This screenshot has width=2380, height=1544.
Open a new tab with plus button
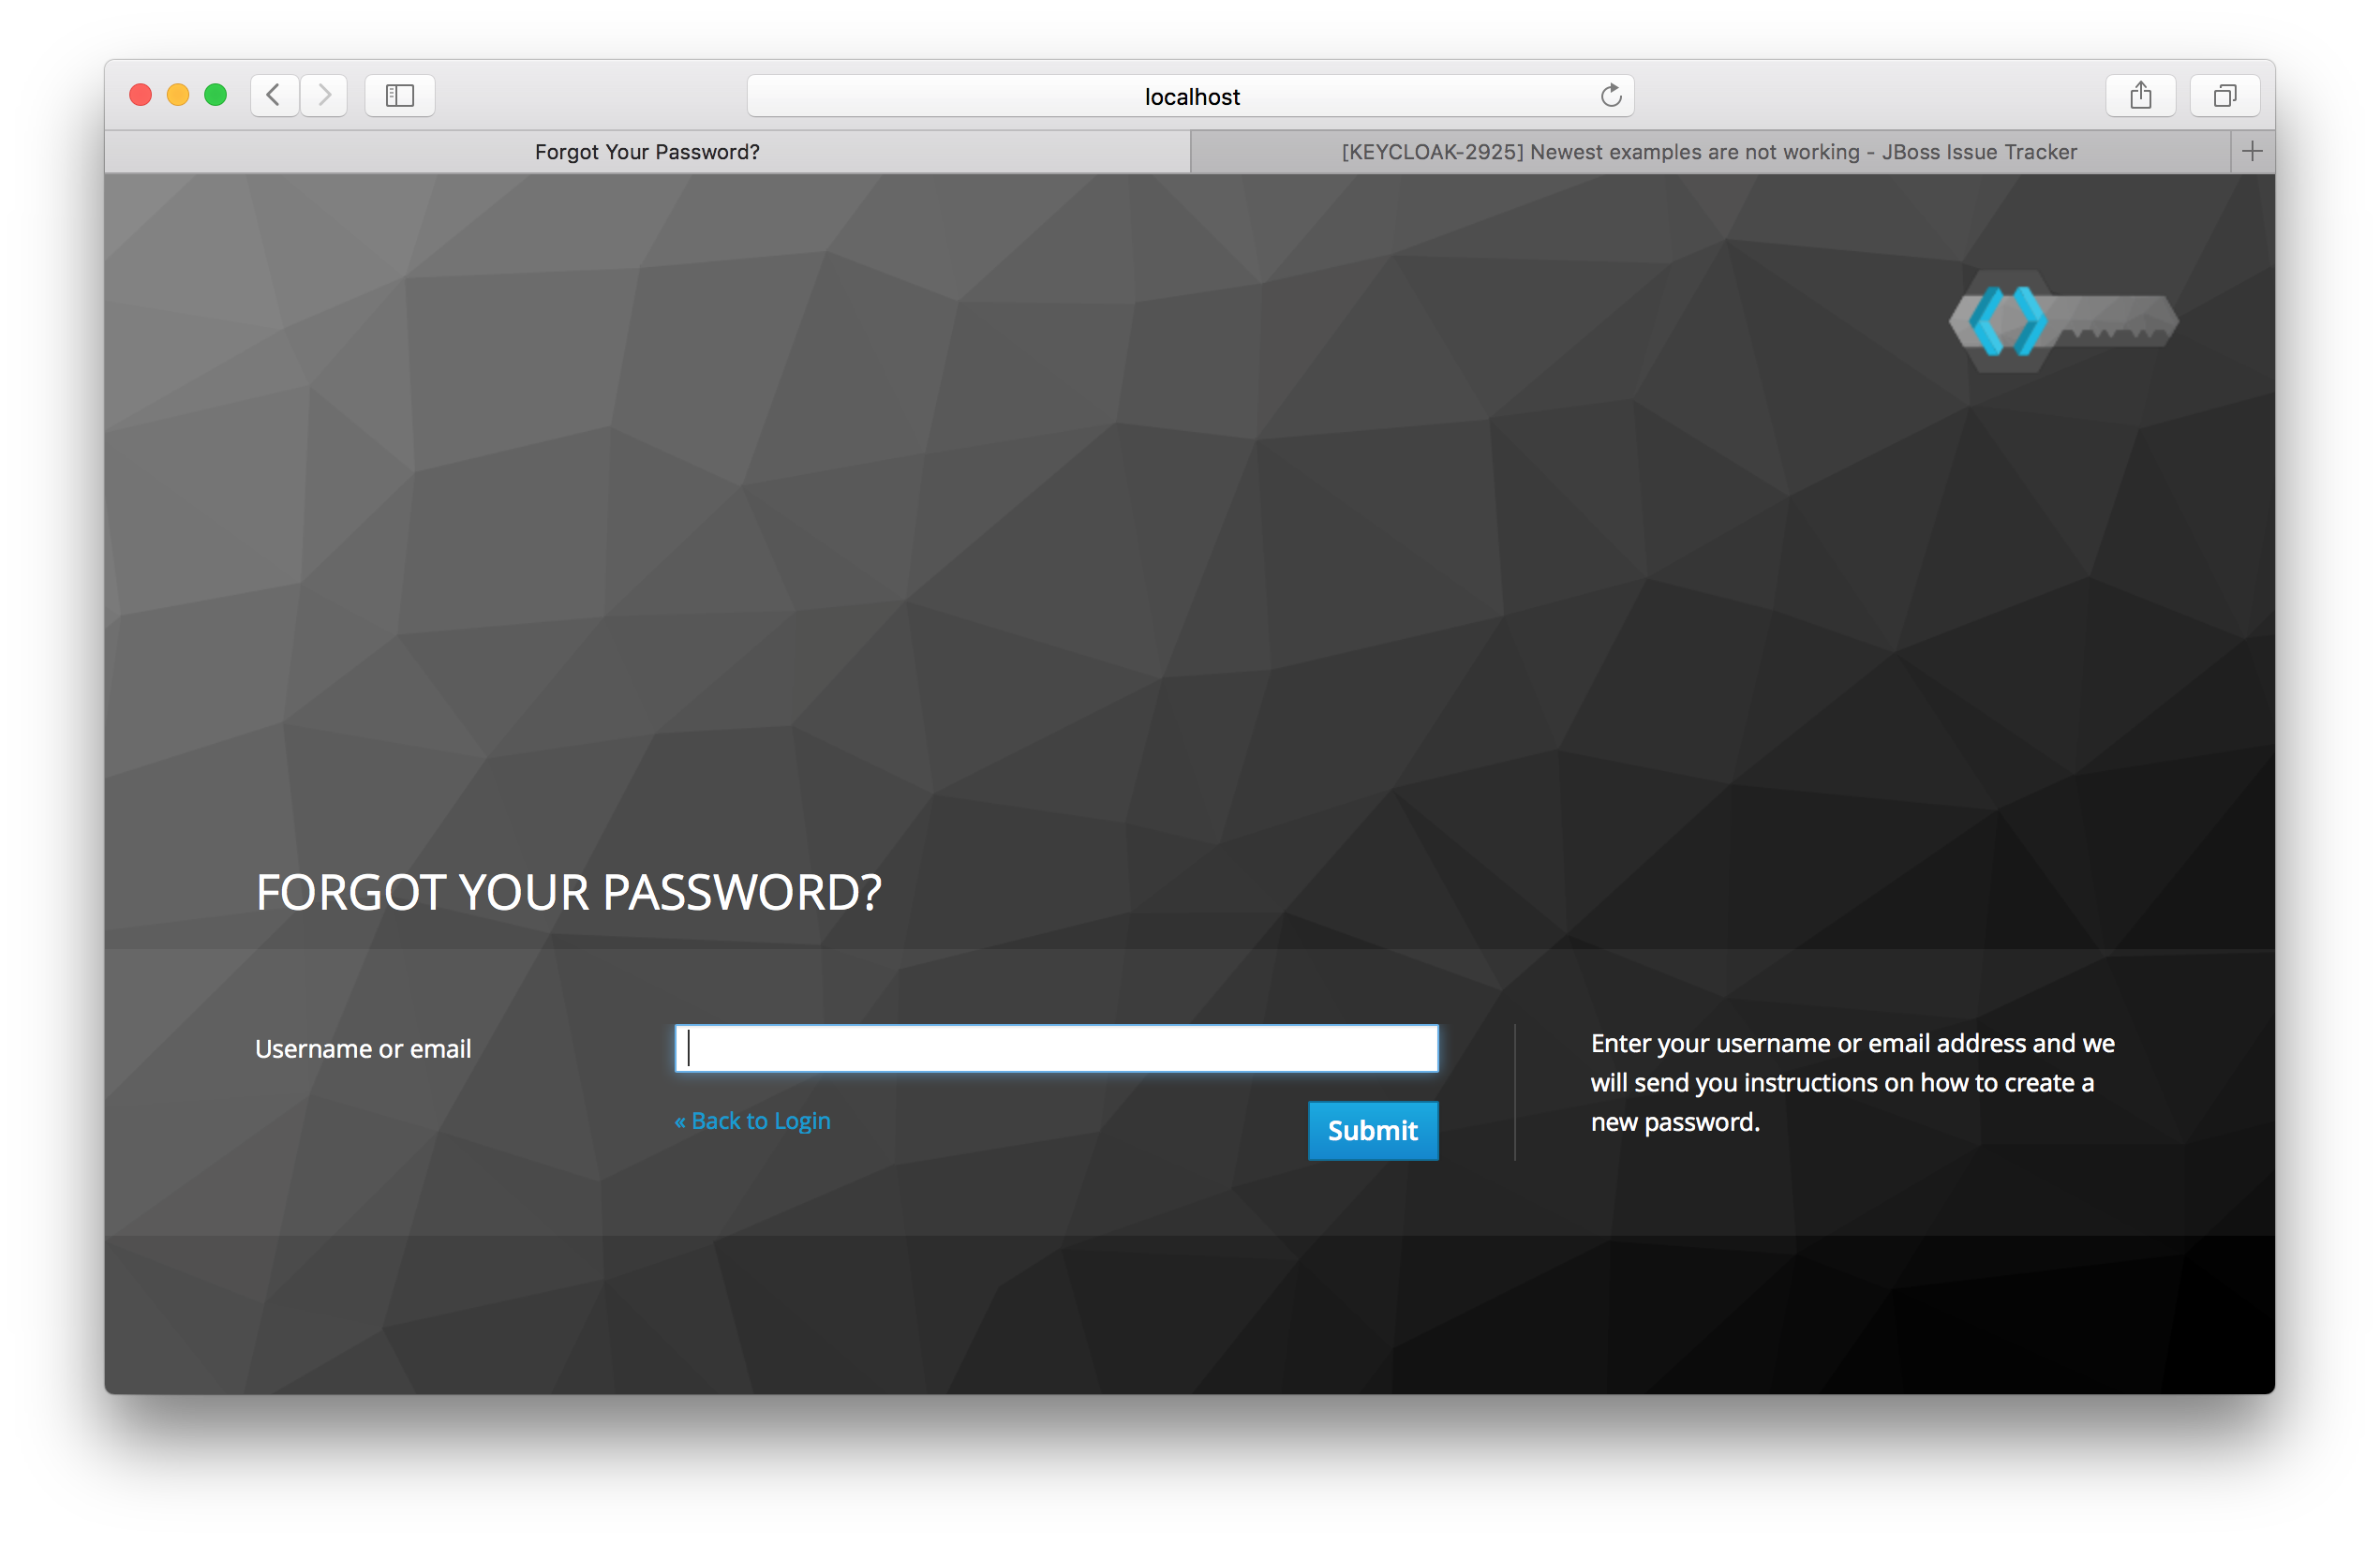coord(2252,152)
